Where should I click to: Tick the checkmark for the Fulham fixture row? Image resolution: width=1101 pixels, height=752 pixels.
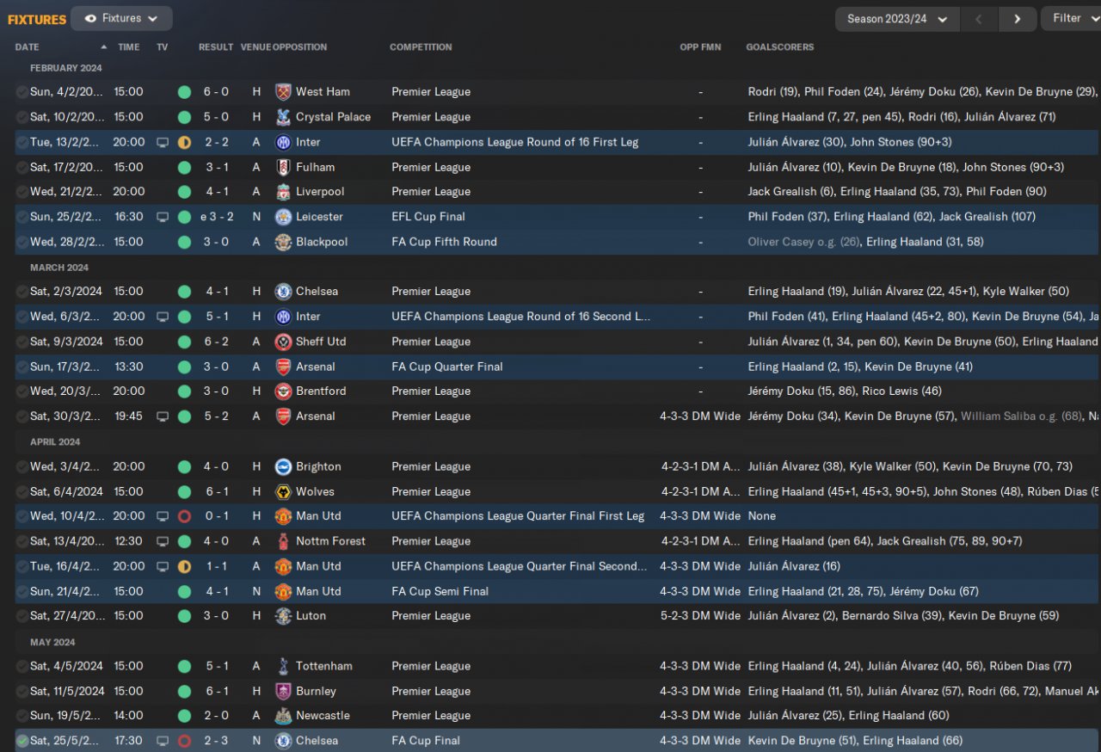pyautogui.click(x=22, y=167)
